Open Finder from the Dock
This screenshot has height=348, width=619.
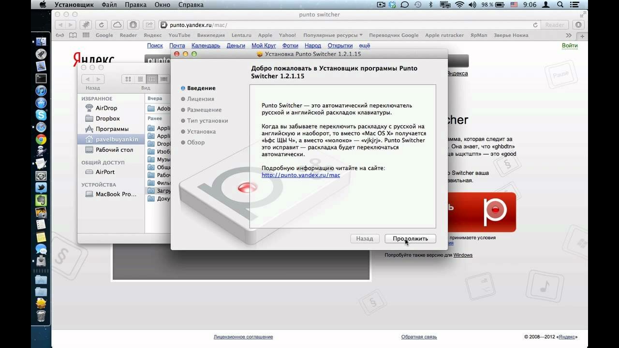click(41, 42)
